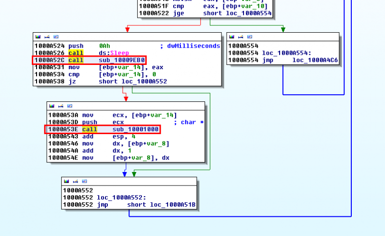This screenshot has width=385, height=236.
Task: Click third header icon on loc_1000A554 block
Action: tap(249, 37)
